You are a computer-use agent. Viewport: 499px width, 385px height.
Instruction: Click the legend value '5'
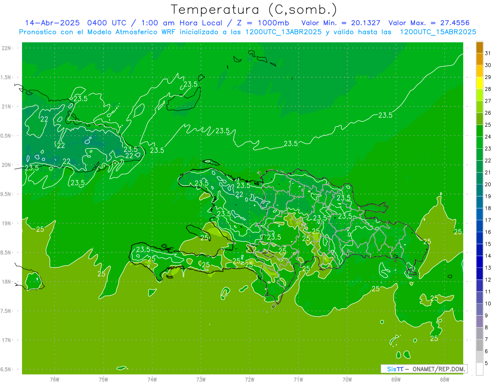coord(487,363)
